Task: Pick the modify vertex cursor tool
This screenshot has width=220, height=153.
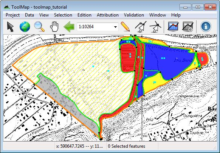Action: (141, 27)
